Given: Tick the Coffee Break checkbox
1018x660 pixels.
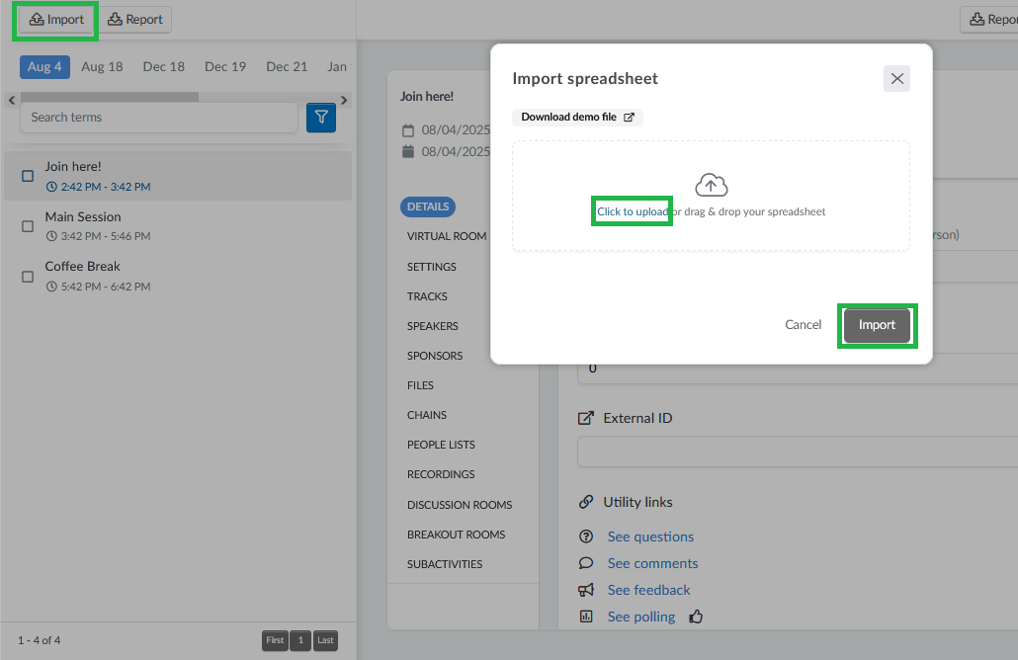Looking at the screenshot, I should [28, 277].
